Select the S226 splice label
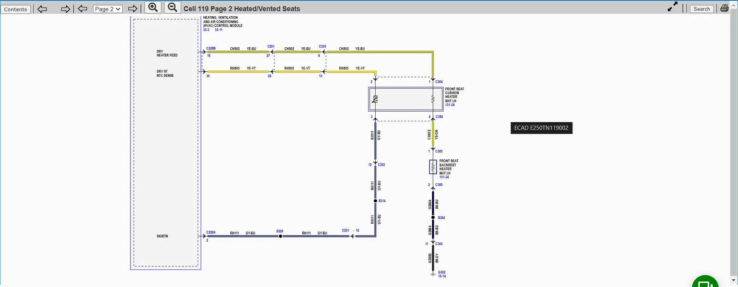The image size is (738, 287). [280, 231]
